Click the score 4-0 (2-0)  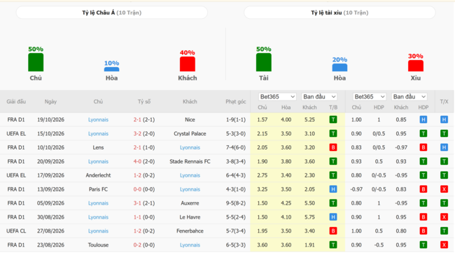144,161
